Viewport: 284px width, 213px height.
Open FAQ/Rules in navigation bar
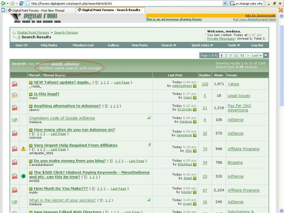click(49, 45)
